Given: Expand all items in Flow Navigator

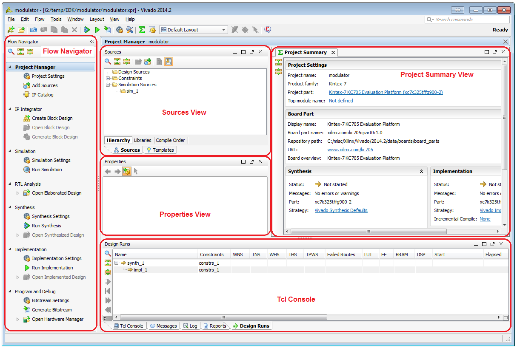Looking at the screenshot, I should click(x=30, y=51).
